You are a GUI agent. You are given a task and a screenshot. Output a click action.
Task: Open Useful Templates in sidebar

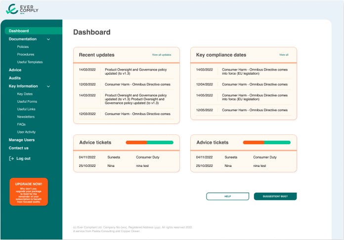tap(30, 62)
